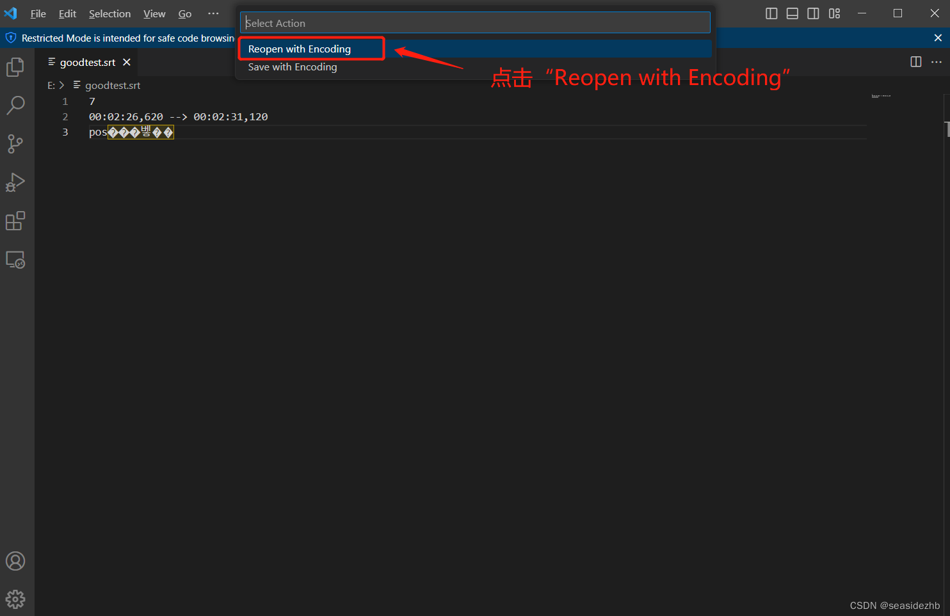Expand the overflow menu bar ellipsis
The height and width of the screenshot is (616, 950).
213,13
